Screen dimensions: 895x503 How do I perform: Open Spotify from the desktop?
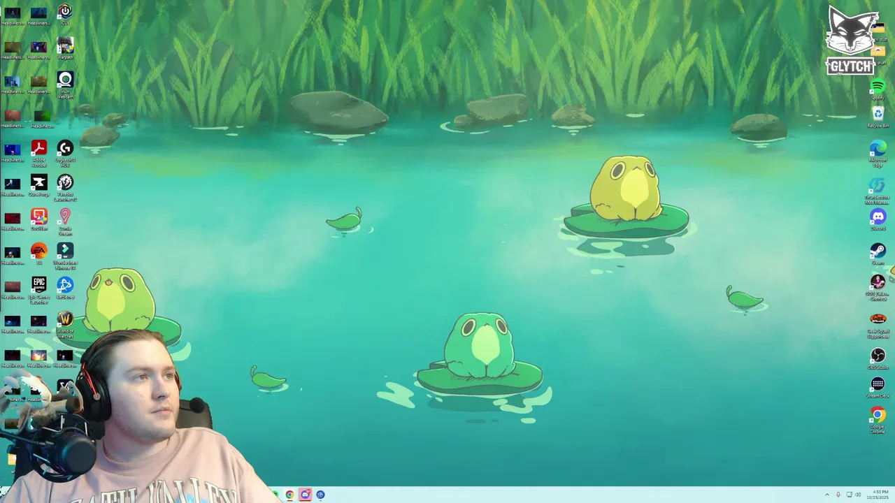pos(878,89)
